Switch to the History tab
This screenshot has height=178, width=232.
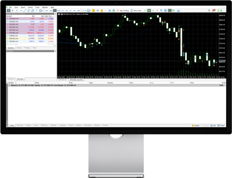coord(28,125)
